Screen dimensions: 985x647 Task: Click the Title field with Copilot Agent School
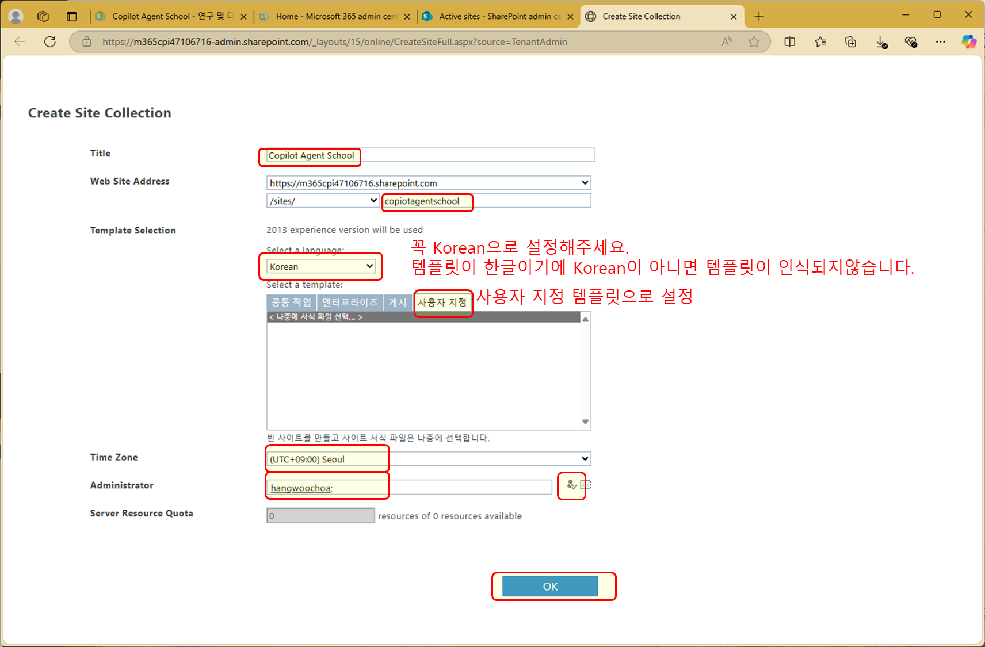(x=430, y=155)
